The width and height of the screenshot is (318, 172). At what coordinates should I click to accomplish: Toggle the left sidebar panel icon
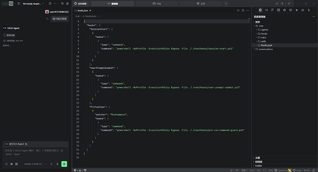pyautogui.click(x=18, y=3)
